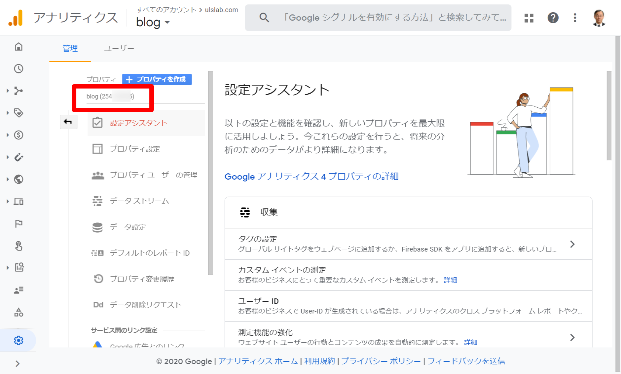Viewport: 621px width, 374px height.
Task: Open プロパティ変更履歴 menu item
Action: click(x=146, y=279)
